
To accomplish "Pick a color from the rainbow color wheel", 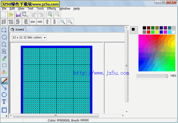I will 157,53.
